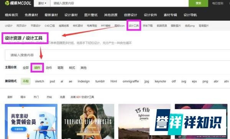Open the 设计素材 menu item
Viewport: 230px width, 139px height.
point(71,15)
